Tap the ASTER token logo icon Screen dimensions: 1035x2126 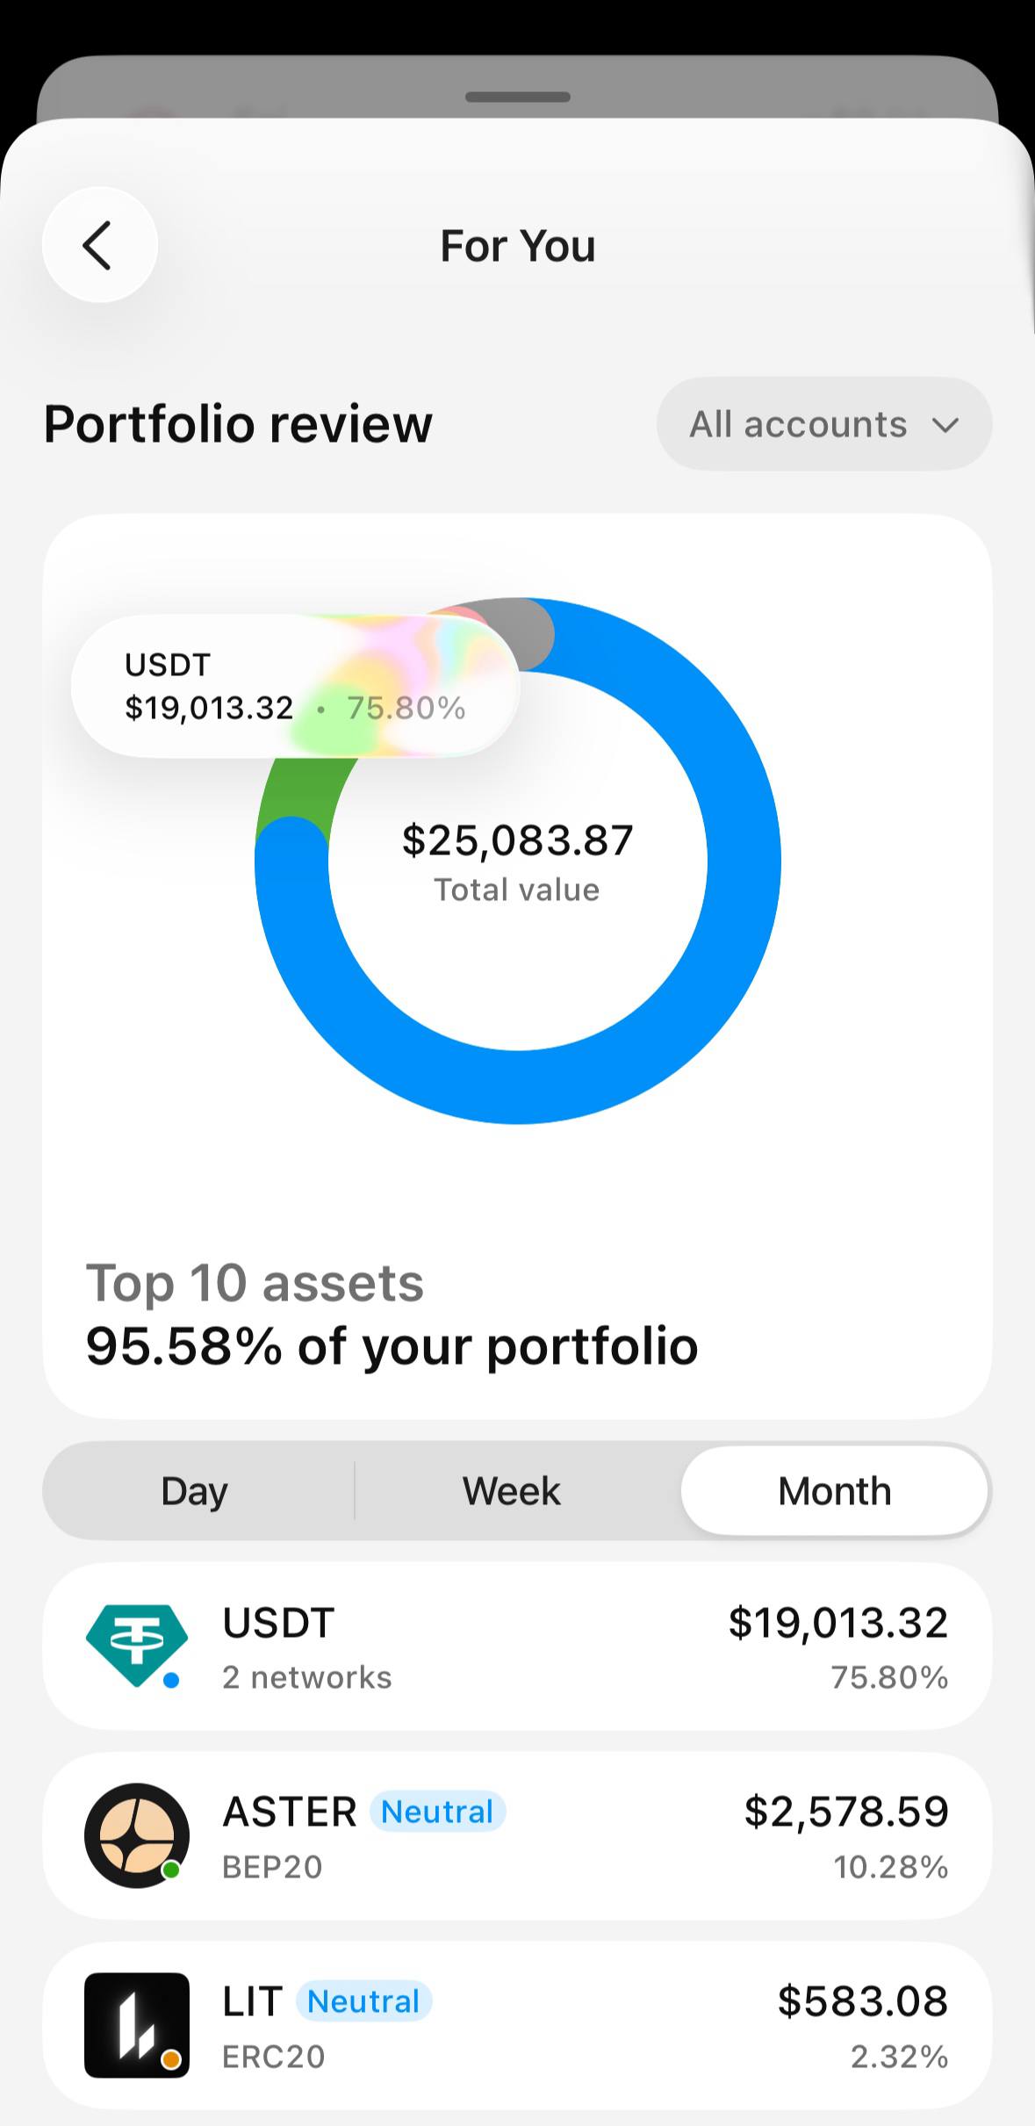click(x=137, y=1835)
